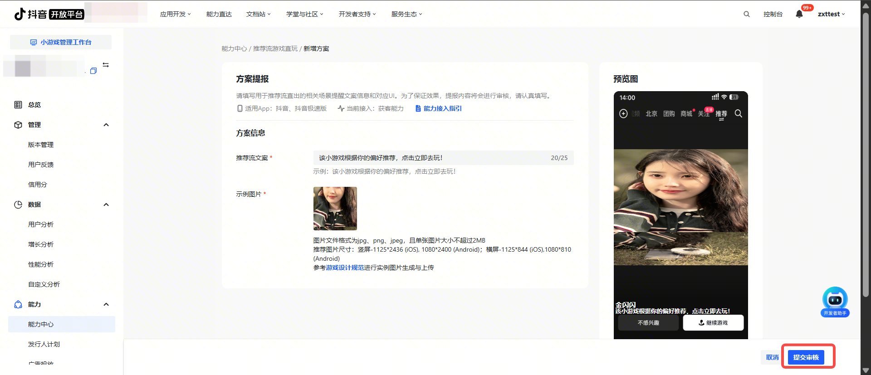The image size is (871, 375).
Task: Open the zxttest account dropdown
Action: coord(831,14)
